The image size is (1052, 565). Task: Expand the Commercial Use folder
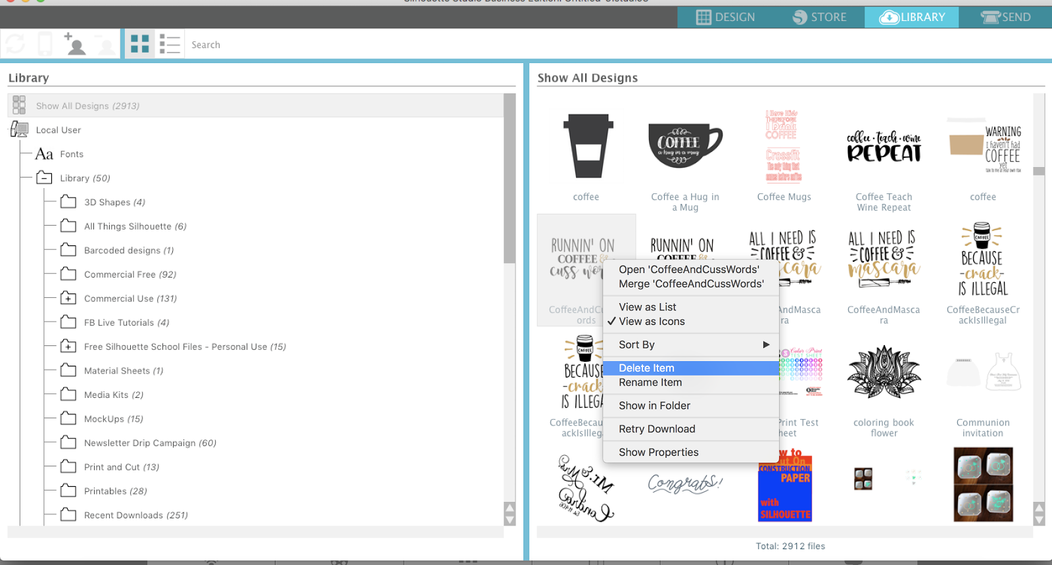tap(68, 298)
